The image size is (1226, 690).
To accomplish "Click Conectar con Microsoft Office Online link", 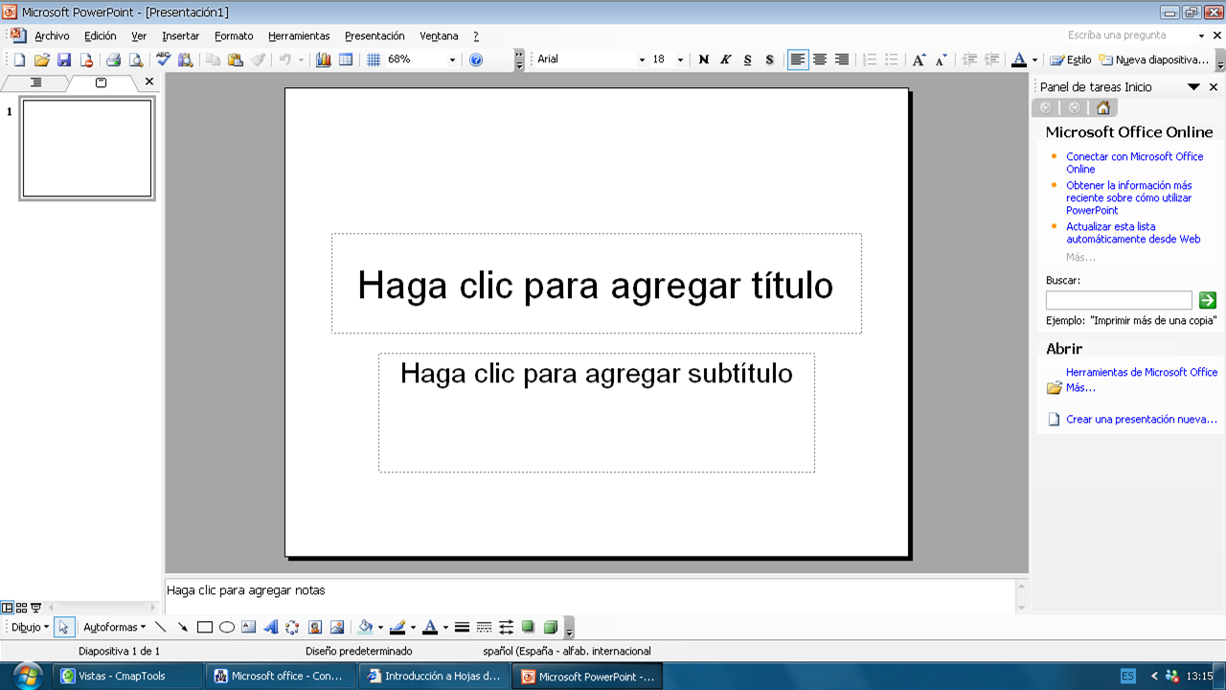I will [x=1135, y=163].
